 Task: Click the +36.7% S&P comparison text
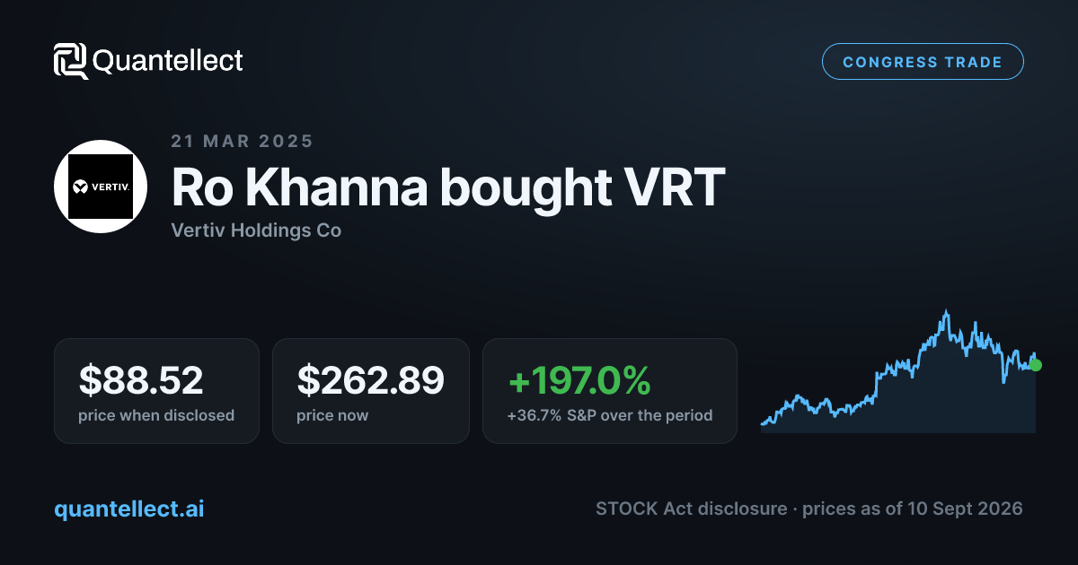click(x=610, y=415)
